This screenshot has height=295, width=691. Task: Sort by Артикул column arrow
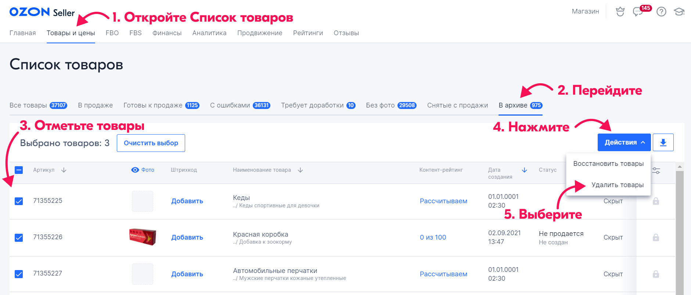[64, 170]
